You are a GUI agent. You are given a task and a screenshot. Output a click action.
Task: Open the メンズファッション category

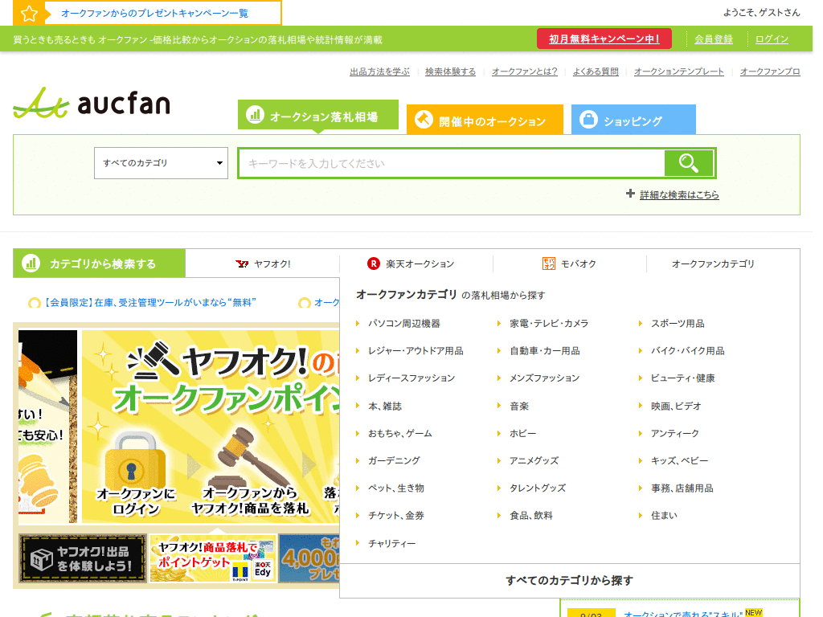tap(545, 378)
